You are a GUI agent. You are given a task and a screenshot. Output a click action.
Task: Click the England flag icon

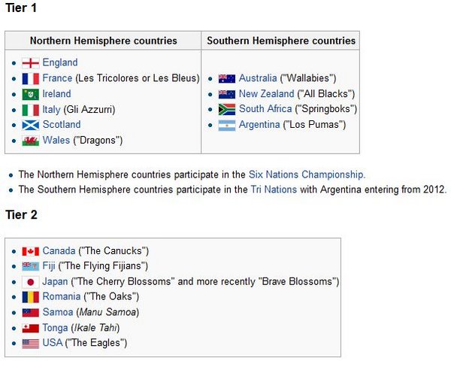tap(31, 63)
